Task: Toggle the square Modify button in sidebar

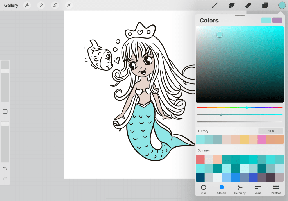Action: coord(5,112)
